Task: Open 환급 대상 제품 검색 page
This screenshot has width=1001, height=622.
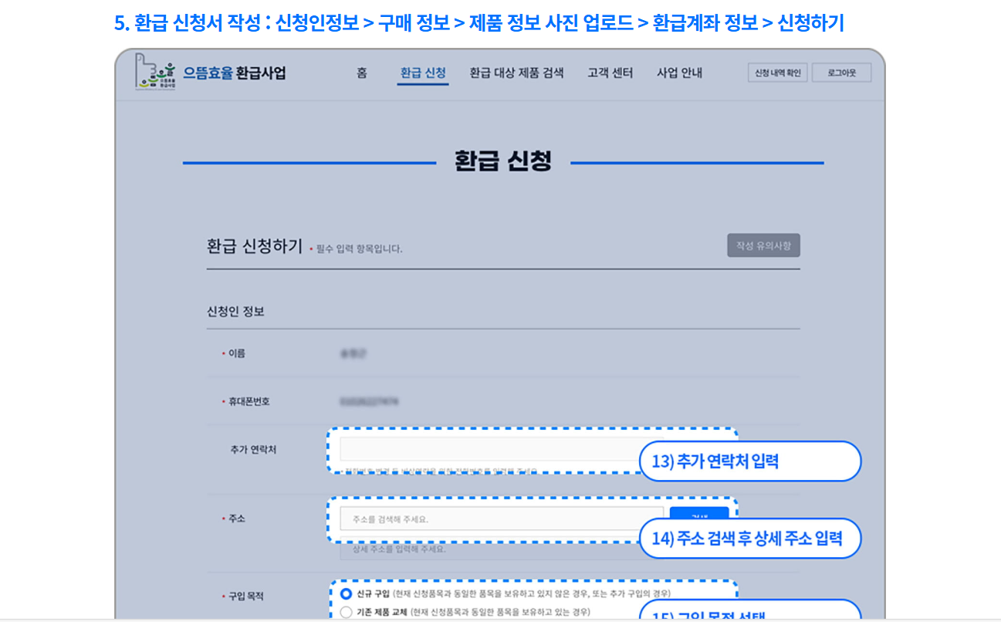Action: click(x=517, y=73)
